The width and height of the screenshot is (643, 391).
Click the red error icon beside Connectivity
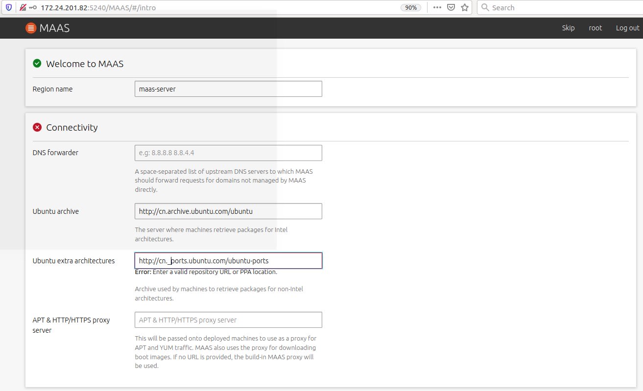click(37, 127)
